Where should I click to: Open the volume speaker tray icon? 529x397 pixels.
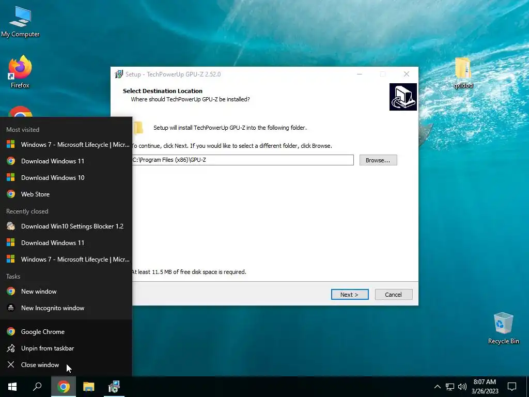point(462,387)
